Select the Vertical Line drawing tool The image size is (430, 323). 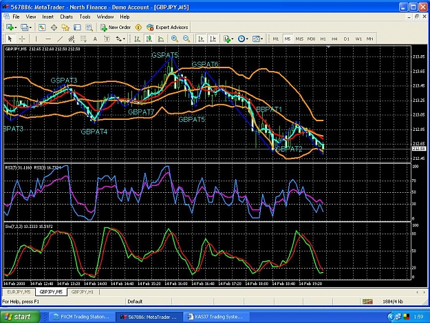pos(36,39)
